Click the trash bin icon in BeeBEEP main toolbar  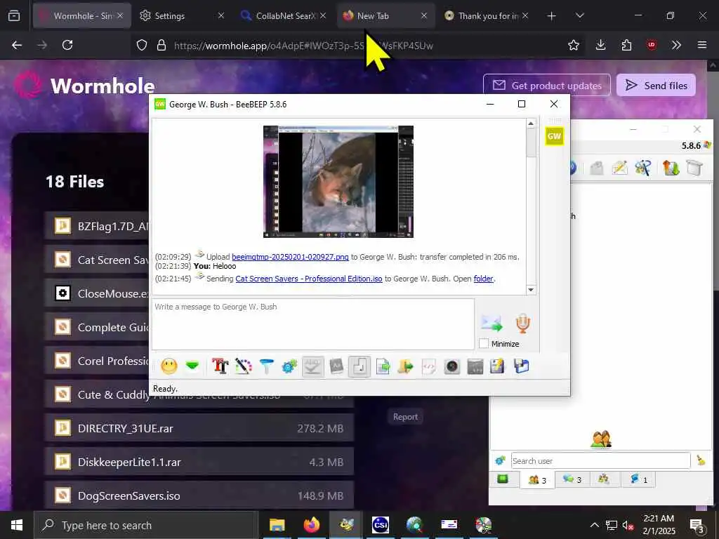click(x=694, y=168)
